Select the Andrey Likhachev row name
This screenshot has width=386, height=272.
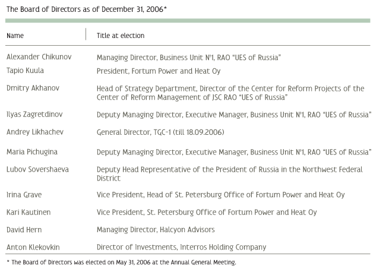(35, 132)
